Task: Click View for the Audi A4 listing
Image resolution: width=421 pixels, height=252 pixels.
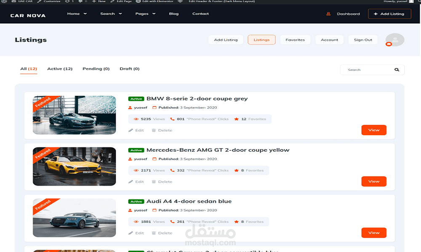Action: coord(374,233)
